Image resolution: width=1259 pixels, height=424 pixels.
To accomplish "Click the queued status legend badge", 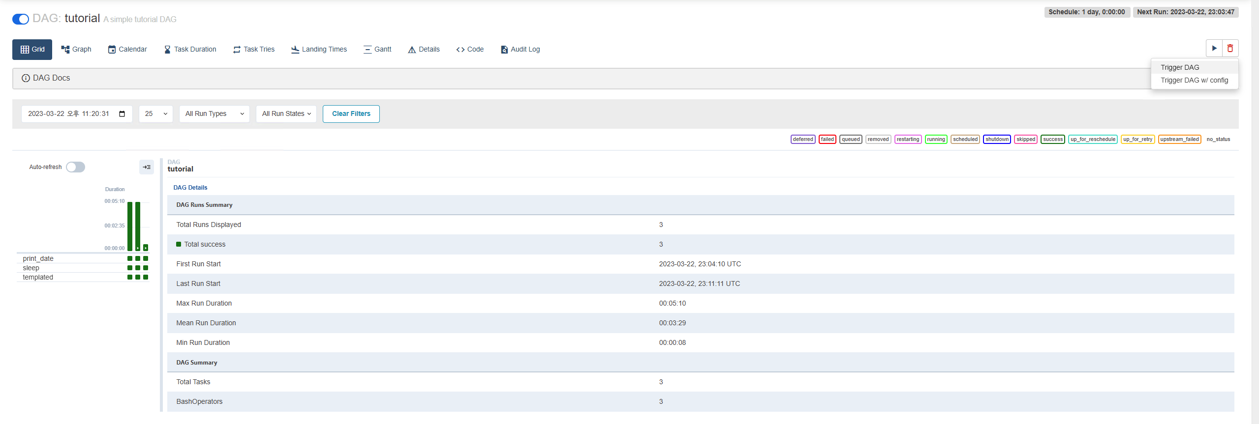I will [851, 140].
